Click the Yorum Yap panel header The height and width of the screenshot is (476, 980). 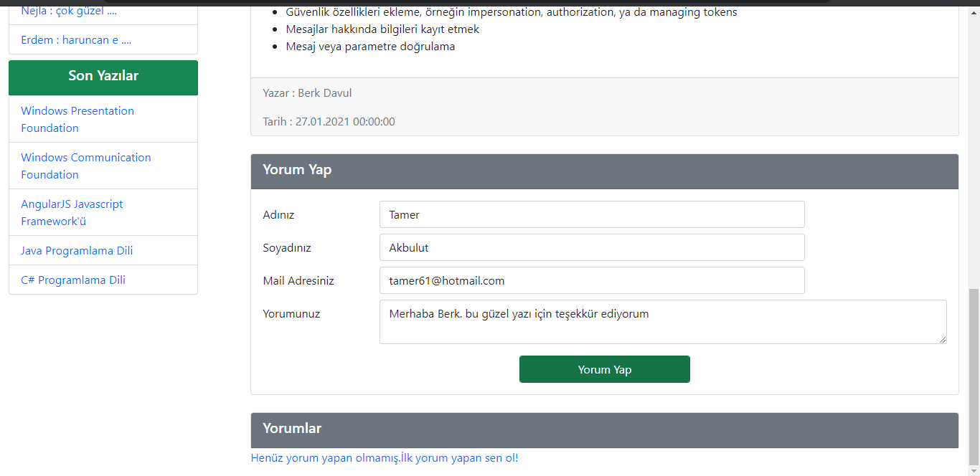pos(605,171)
